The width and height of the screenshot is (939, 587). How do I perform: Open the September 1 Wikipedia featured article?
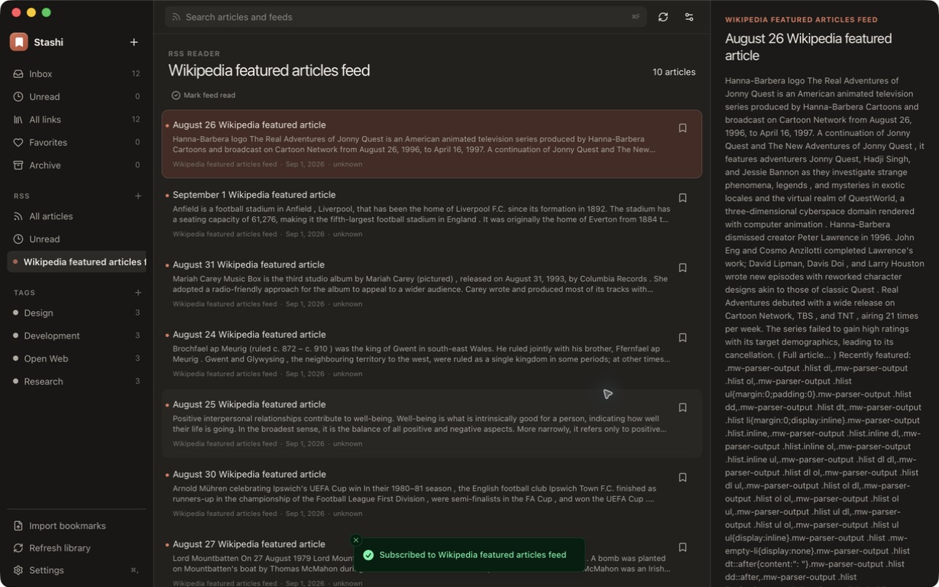pyautogui.click(x=432, y=214)
